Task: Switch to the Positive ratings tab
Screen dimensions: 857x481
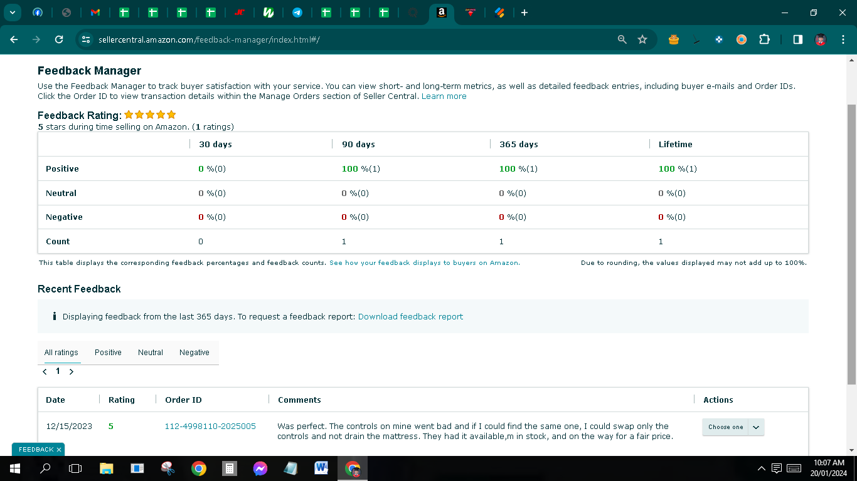Action: [x=108, y=353]
